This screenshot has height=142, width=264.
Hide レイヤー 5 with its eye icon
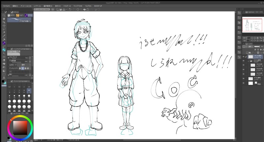click(244, 57)
